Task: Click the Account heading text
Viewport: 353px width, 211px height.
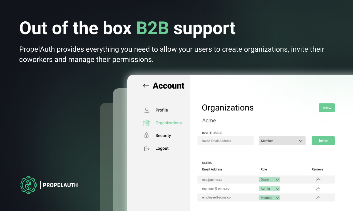Action: tap(168, 86)
